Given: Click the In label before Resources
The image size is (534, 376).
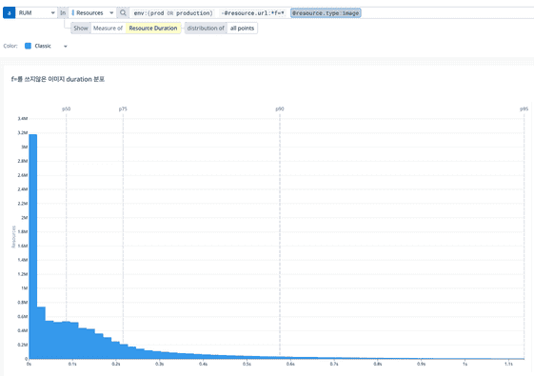Looking at the screenshot, I should (x=63, y=13).
